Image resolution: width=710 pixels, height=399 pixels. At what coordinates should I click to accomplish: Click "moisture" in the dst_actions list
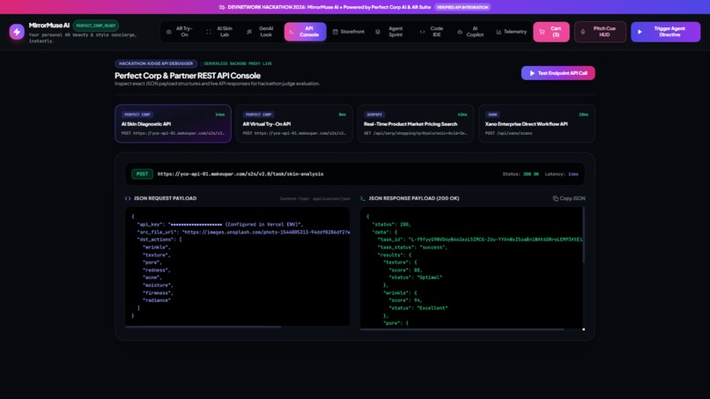(158, 285)
